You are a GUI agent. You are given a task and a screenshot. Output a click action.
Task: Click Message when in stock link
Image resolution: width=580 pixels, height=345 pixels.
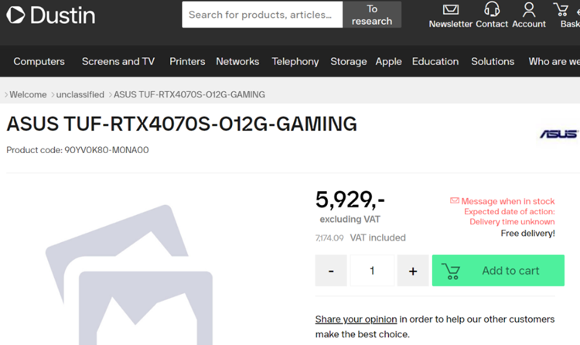(508, 201)
